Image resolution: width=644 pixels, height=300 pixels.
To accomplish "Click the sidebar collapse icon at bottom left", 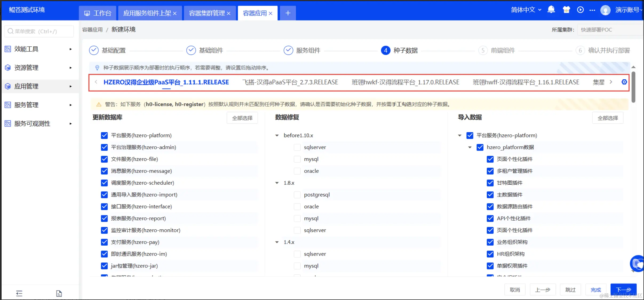I will click(19, 293).
